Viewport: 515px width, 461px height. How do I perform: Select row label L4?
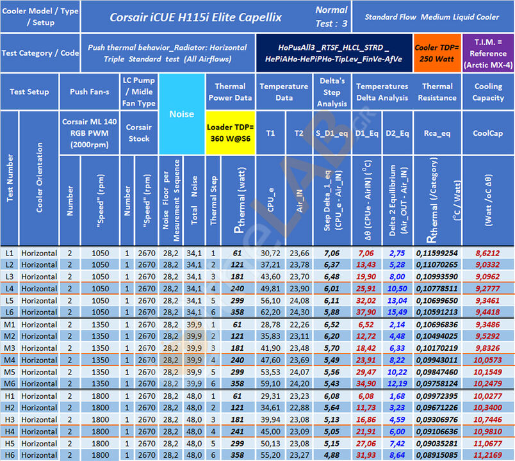tap(10, 289)
